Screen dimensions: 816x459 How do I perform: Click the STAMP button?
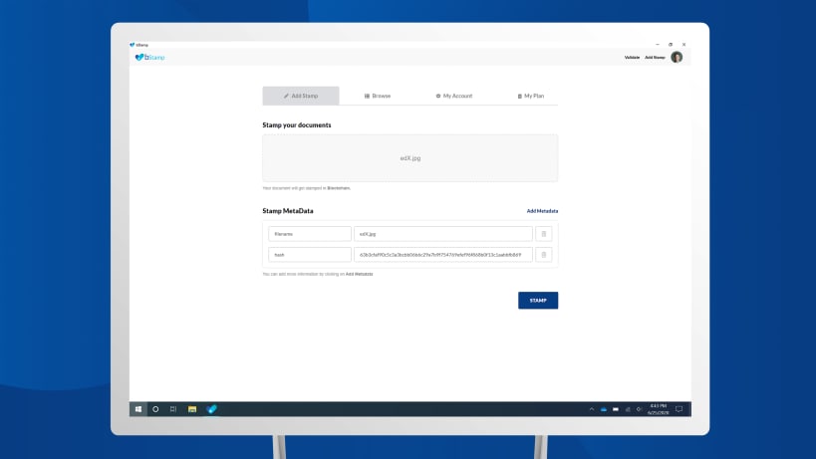[538, 301]
